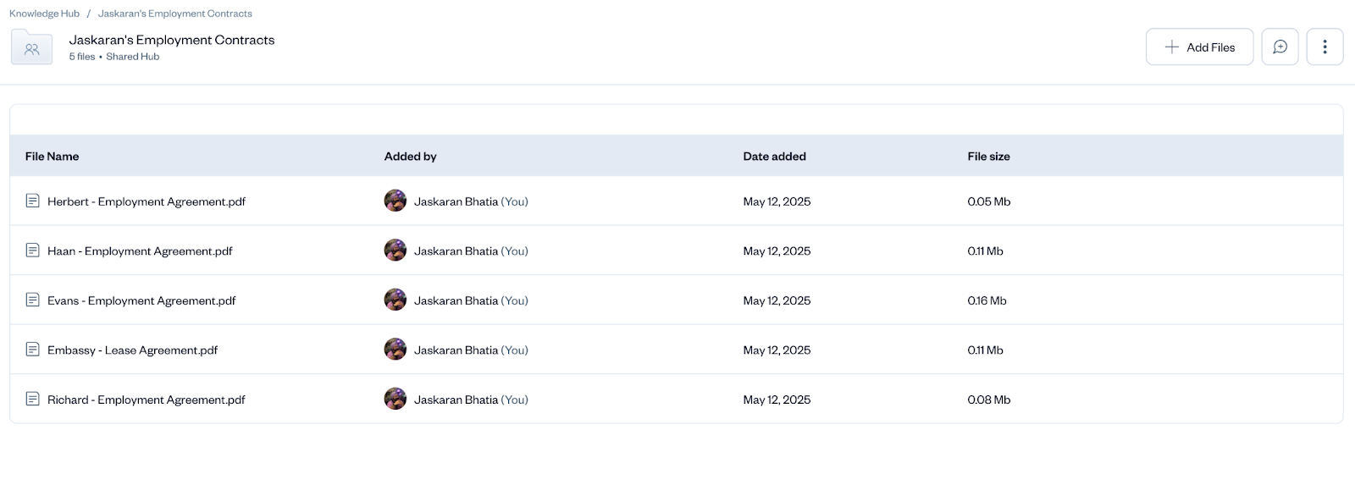The height and width of the screenshot is (485, 1355).
Task: Open Embassy - Lease Agreement.pdf
Action: click(132, 350)
